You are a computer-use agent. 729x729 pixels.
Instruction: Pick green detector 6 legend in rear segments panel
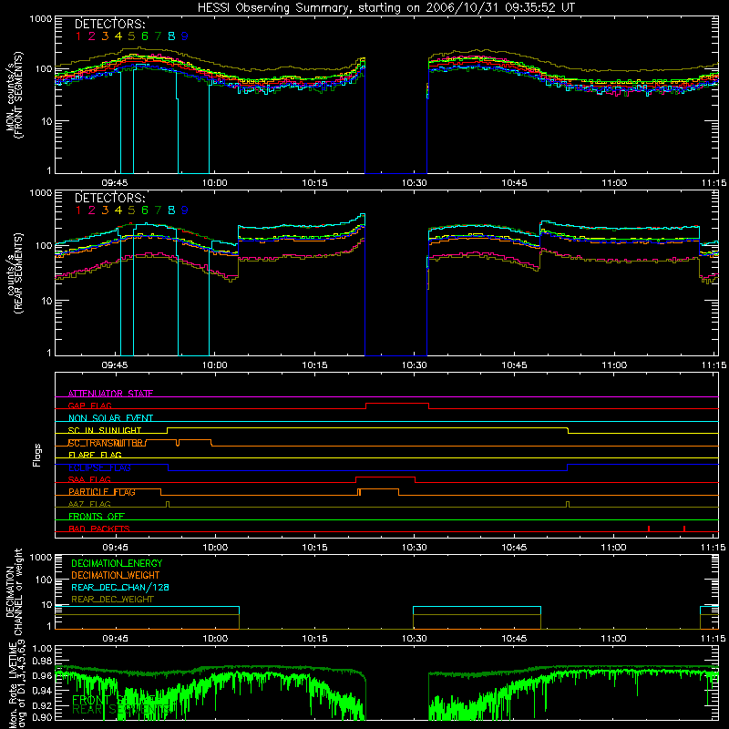tap(145, 210)
